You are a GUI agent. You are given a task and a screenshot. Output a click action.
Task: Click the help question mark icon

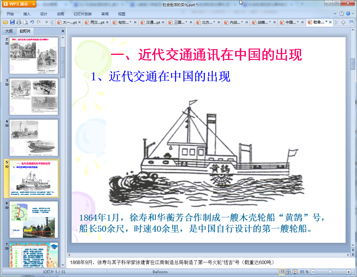(x=348, y=14)
